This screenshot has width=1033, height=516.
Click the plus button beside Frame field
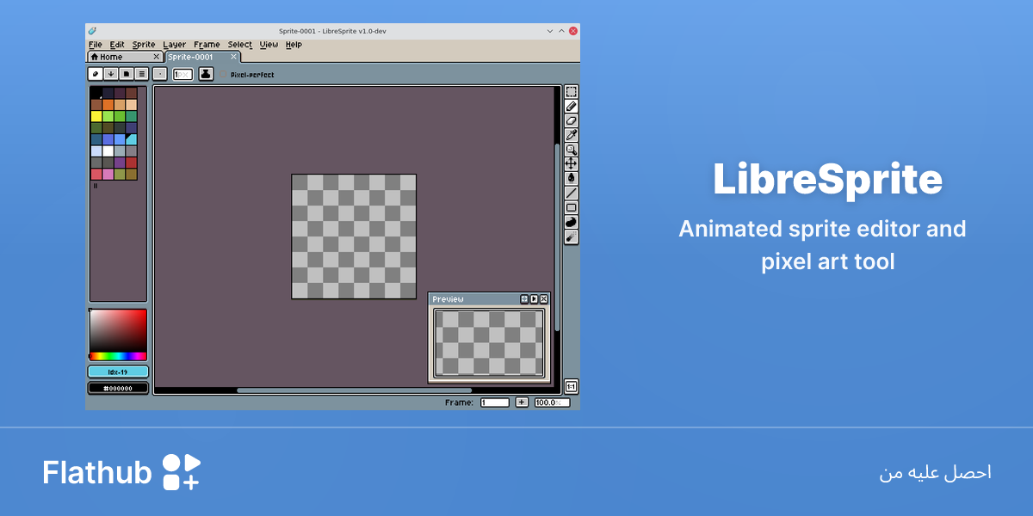[x=522, y=402]
